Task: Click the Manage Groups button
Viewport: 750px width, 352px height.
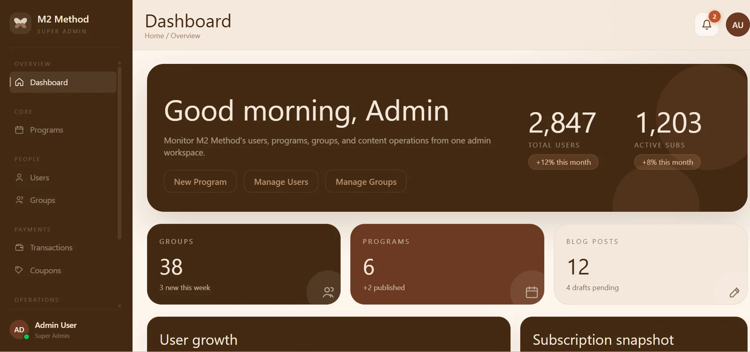Action: (x=366, y=182)
